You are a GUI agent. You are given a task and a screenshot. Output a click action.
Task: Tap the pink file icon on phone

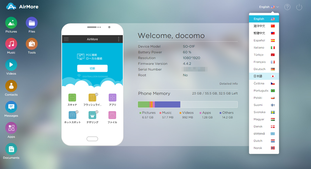tap(112, 115)
